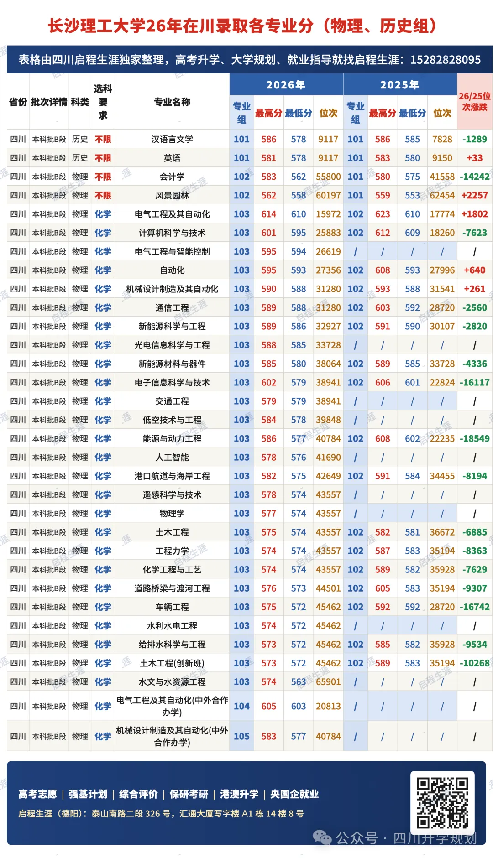The width and height of the screenshot is (493, 858).
Task: Select the 车辆工程 major cell
Action: (x=172, y=607)
